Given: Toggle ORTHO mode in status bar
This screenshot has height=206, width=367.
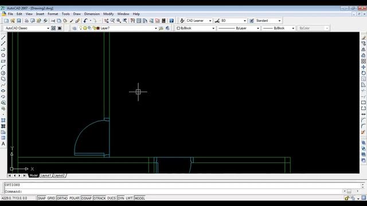Looking at the screenshot, I should (62, 198).
